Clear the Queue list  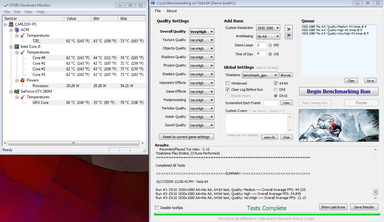(351, 81)
